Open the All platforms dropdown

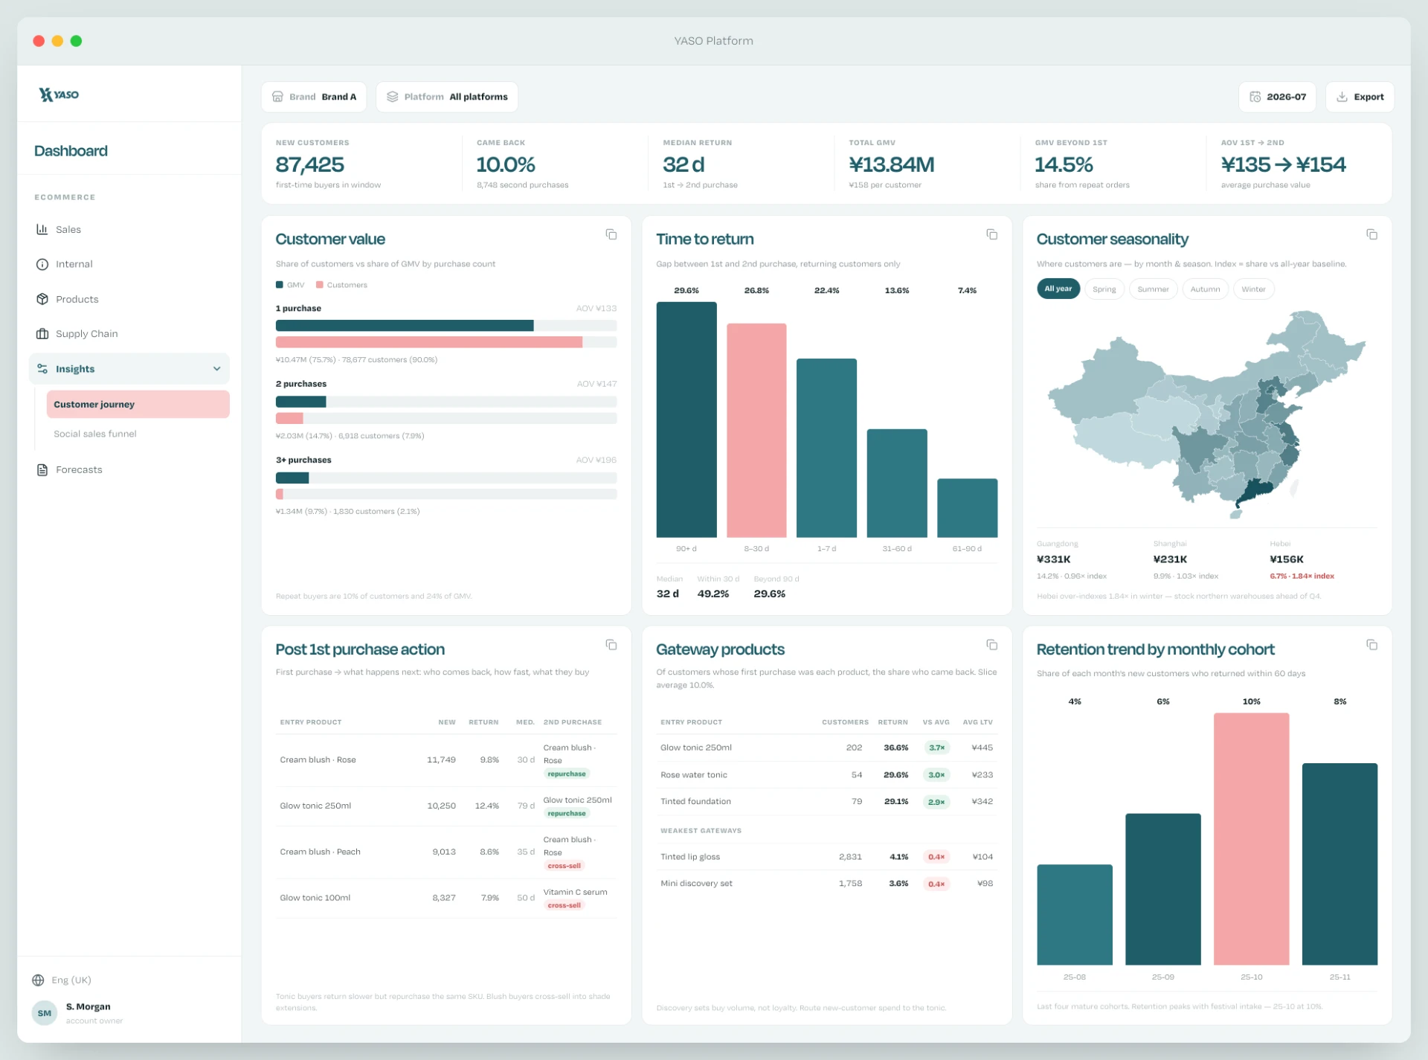point(447,97)
